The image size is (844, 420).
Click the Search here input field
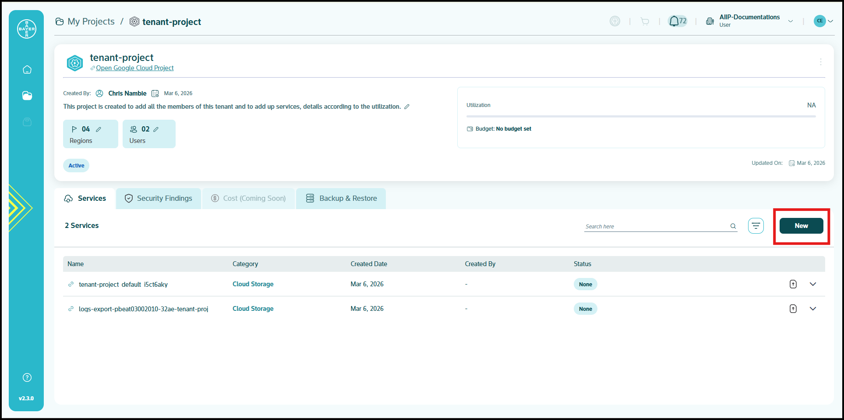pos(656,226)
